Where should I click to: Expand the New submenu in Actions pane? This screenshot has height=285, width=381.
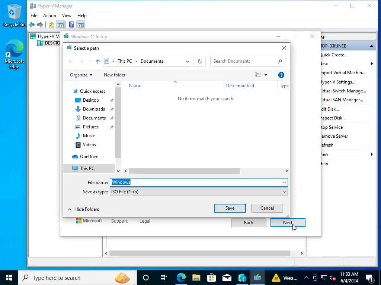tap(372, 64)
